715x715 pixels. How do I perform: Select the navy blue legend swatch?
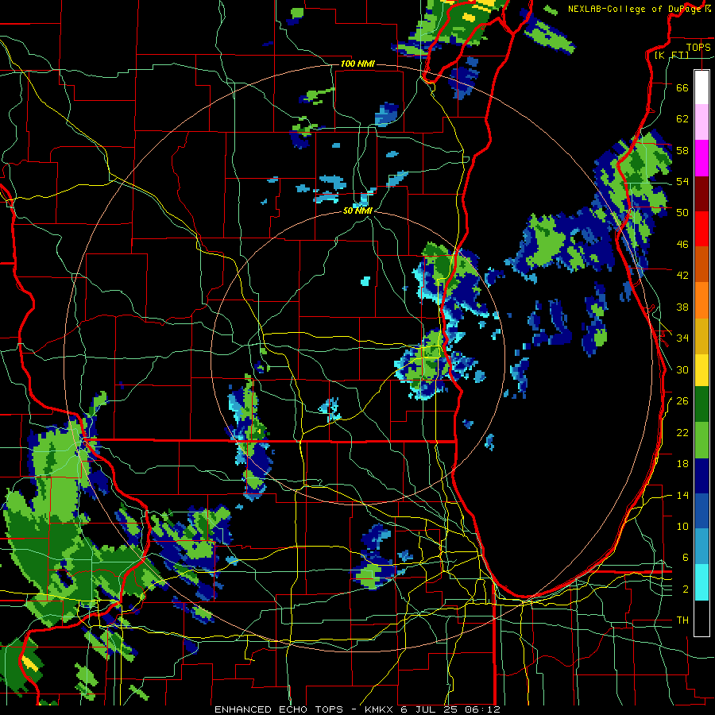point(701,476)
